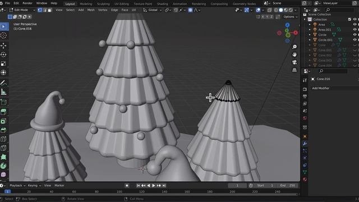
Task: Click the zoom magnifier viewport icon
Action: click(x=294, y=47)
